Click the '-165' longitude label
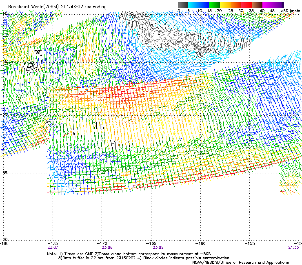This screenshot has height=265, width=302. click(x=151, y=243)
